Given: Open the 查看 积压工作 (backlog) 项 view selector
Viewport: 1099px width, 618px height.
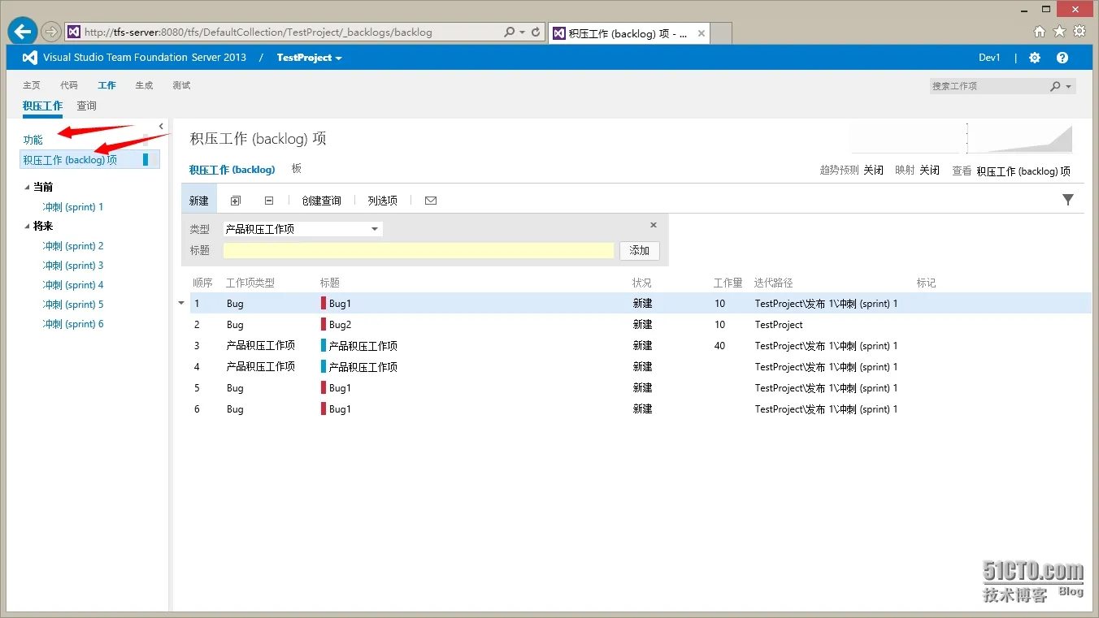Looking at the screenshot, I should point(1023,171).
